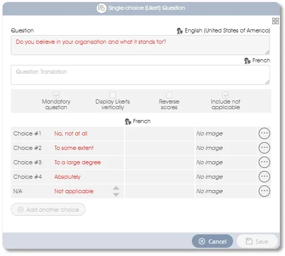Click French translation field for Choice #2

pyautogui.click(x=159, y=148)
